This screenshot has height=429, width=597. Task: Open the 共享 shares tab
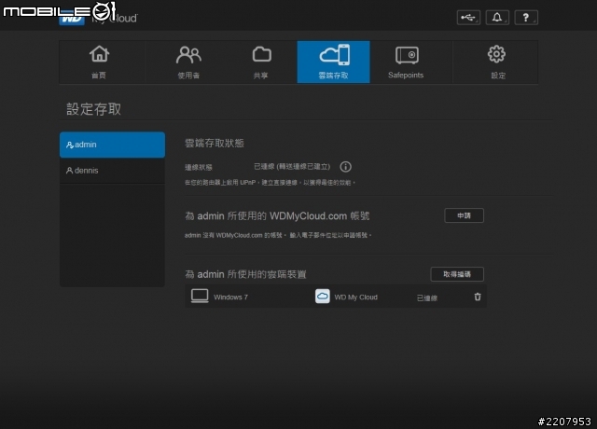tap(261, 62)
